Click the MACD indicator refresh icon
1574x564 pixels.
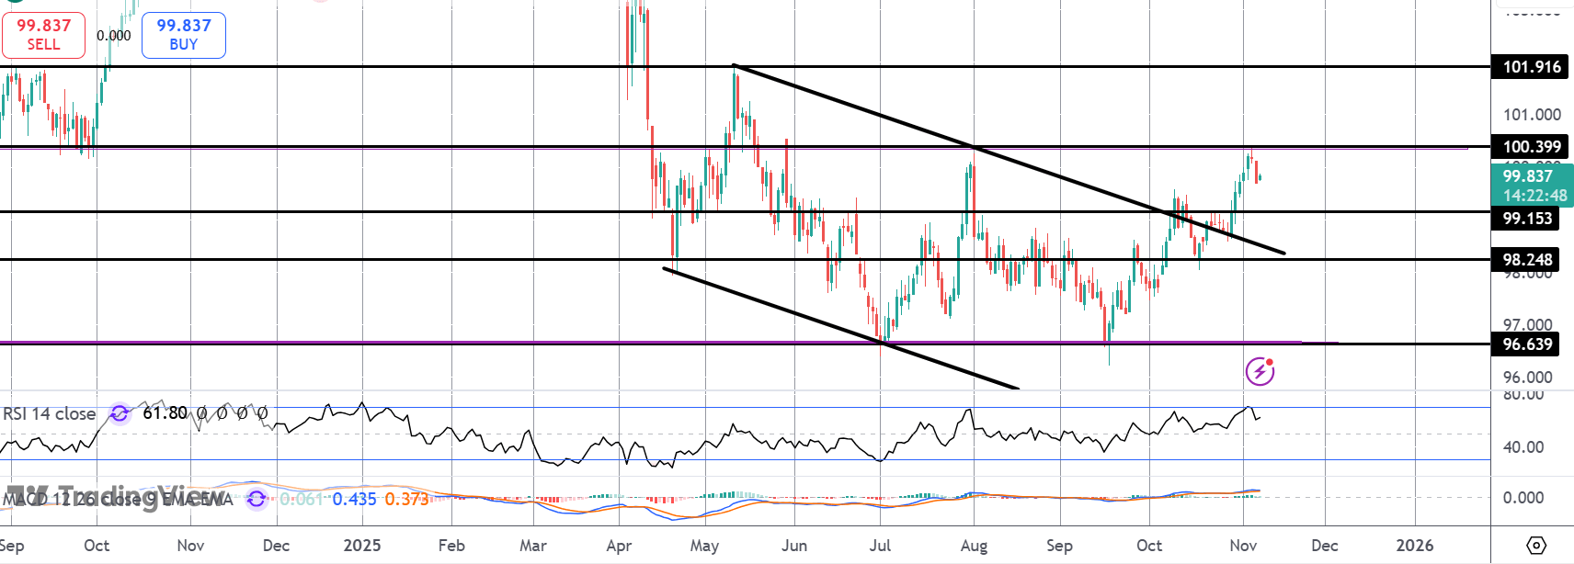pyautogui.click(x=257, y=499)
